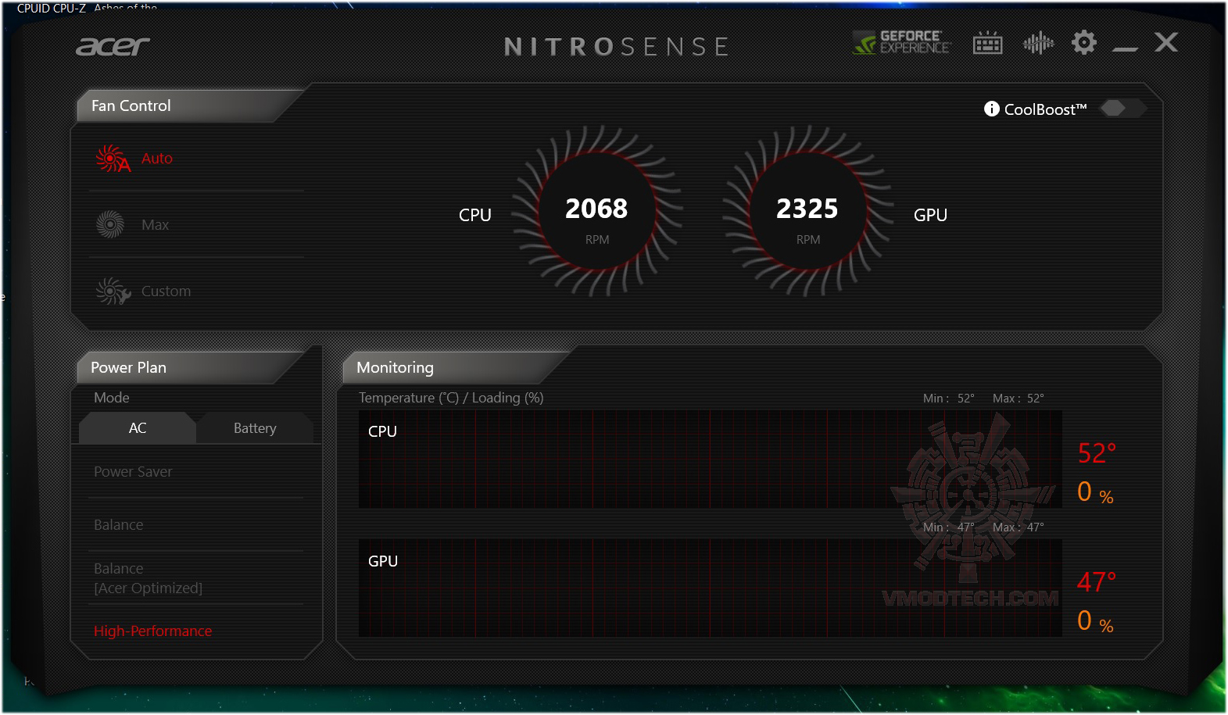This screenshot has height=715, width=1228.
Task: Click the CPU 52° temperature reading
Action: tap(1097, 453)
